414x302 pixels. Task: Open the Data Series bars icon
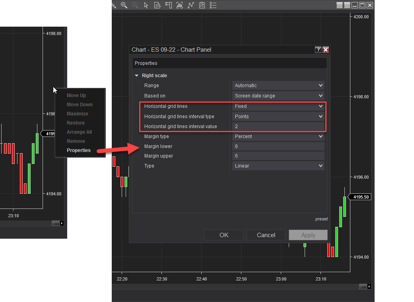(x=179, y=5)
